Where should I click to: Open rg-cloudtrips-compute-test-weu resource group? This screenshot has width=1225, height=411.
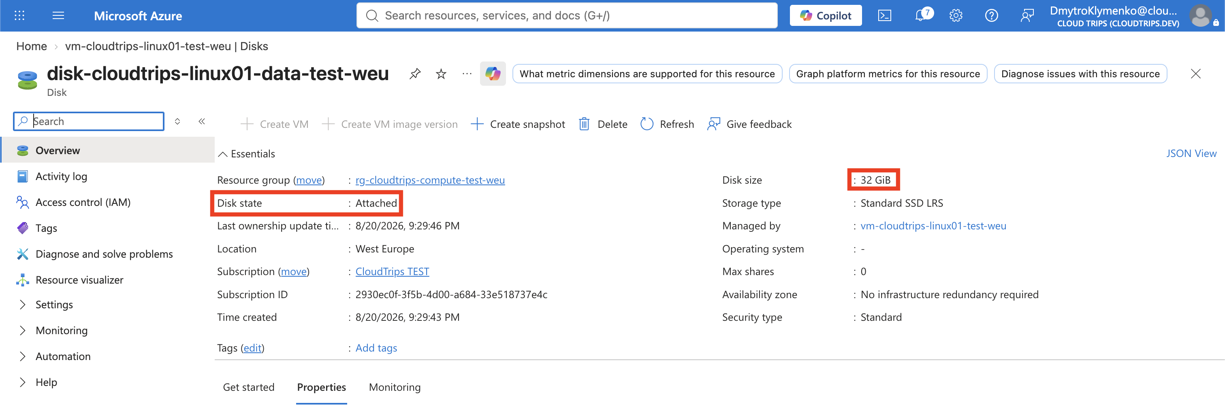click(430, 180)
